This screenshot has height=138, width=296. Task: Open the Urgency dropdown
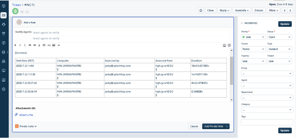coord(253,61)
